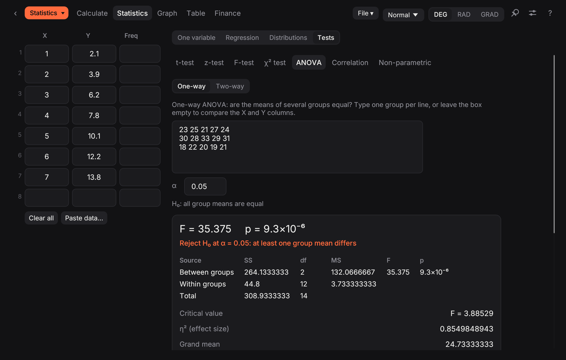This screenshot has height=360, width=566.
Task: Click the Clear all button
Action: click(41, 218)
